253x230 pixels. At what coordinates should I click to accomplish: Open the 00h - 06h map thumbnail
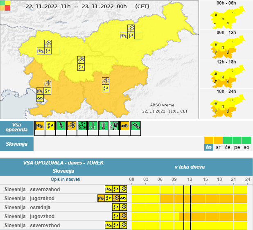(x=227, y=16)
